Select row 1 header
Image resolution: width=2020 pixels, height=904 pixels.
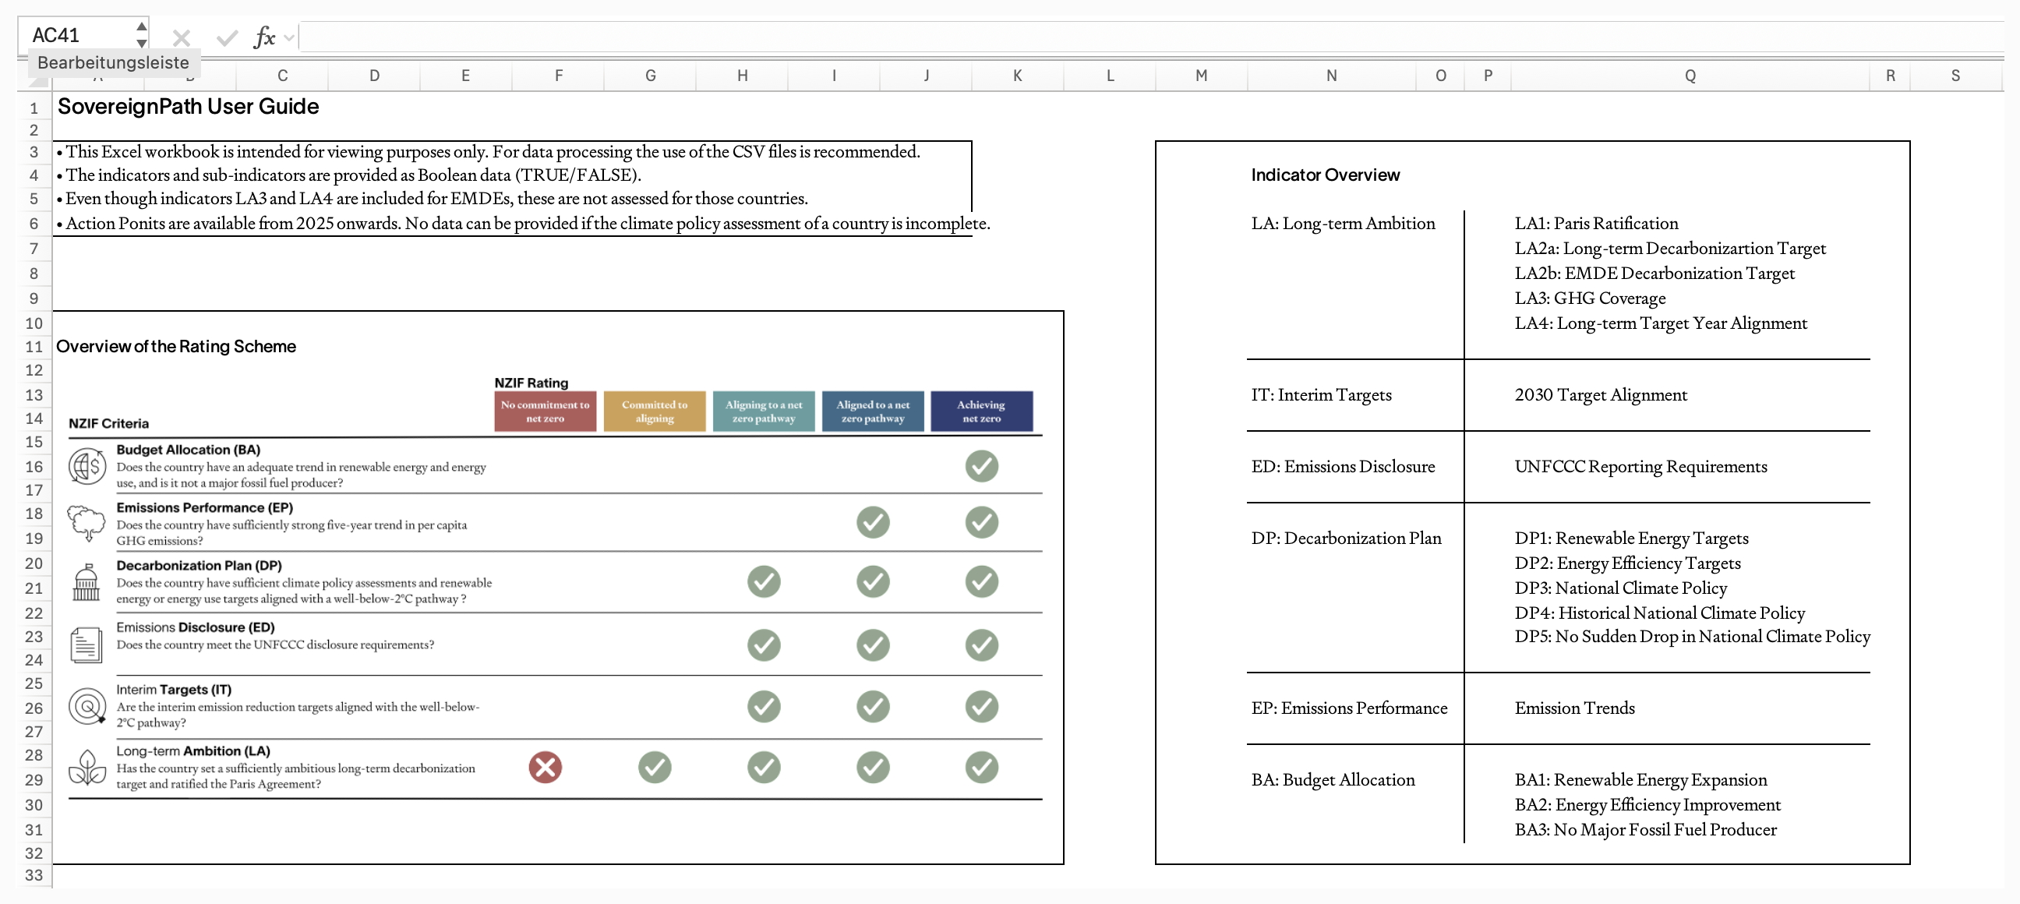[x=34, y=108]
